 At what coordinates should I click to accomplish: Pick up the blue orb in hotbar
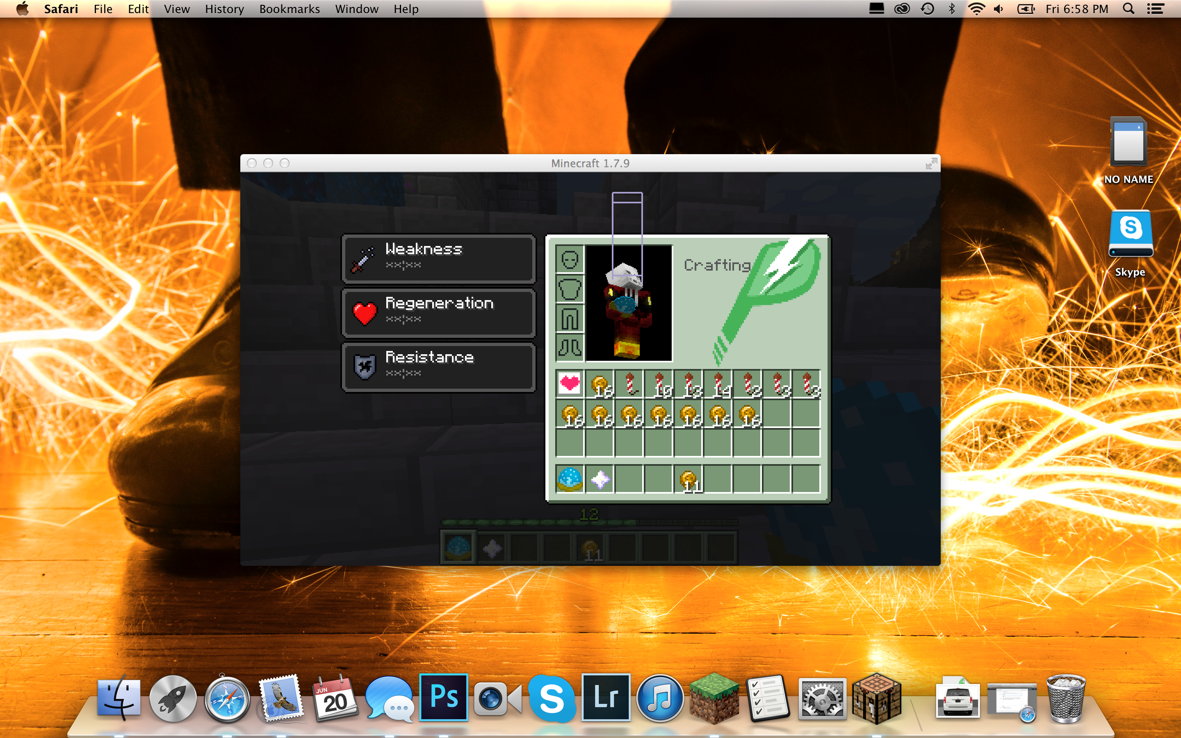pyautogui.click(x=570, y=479)
